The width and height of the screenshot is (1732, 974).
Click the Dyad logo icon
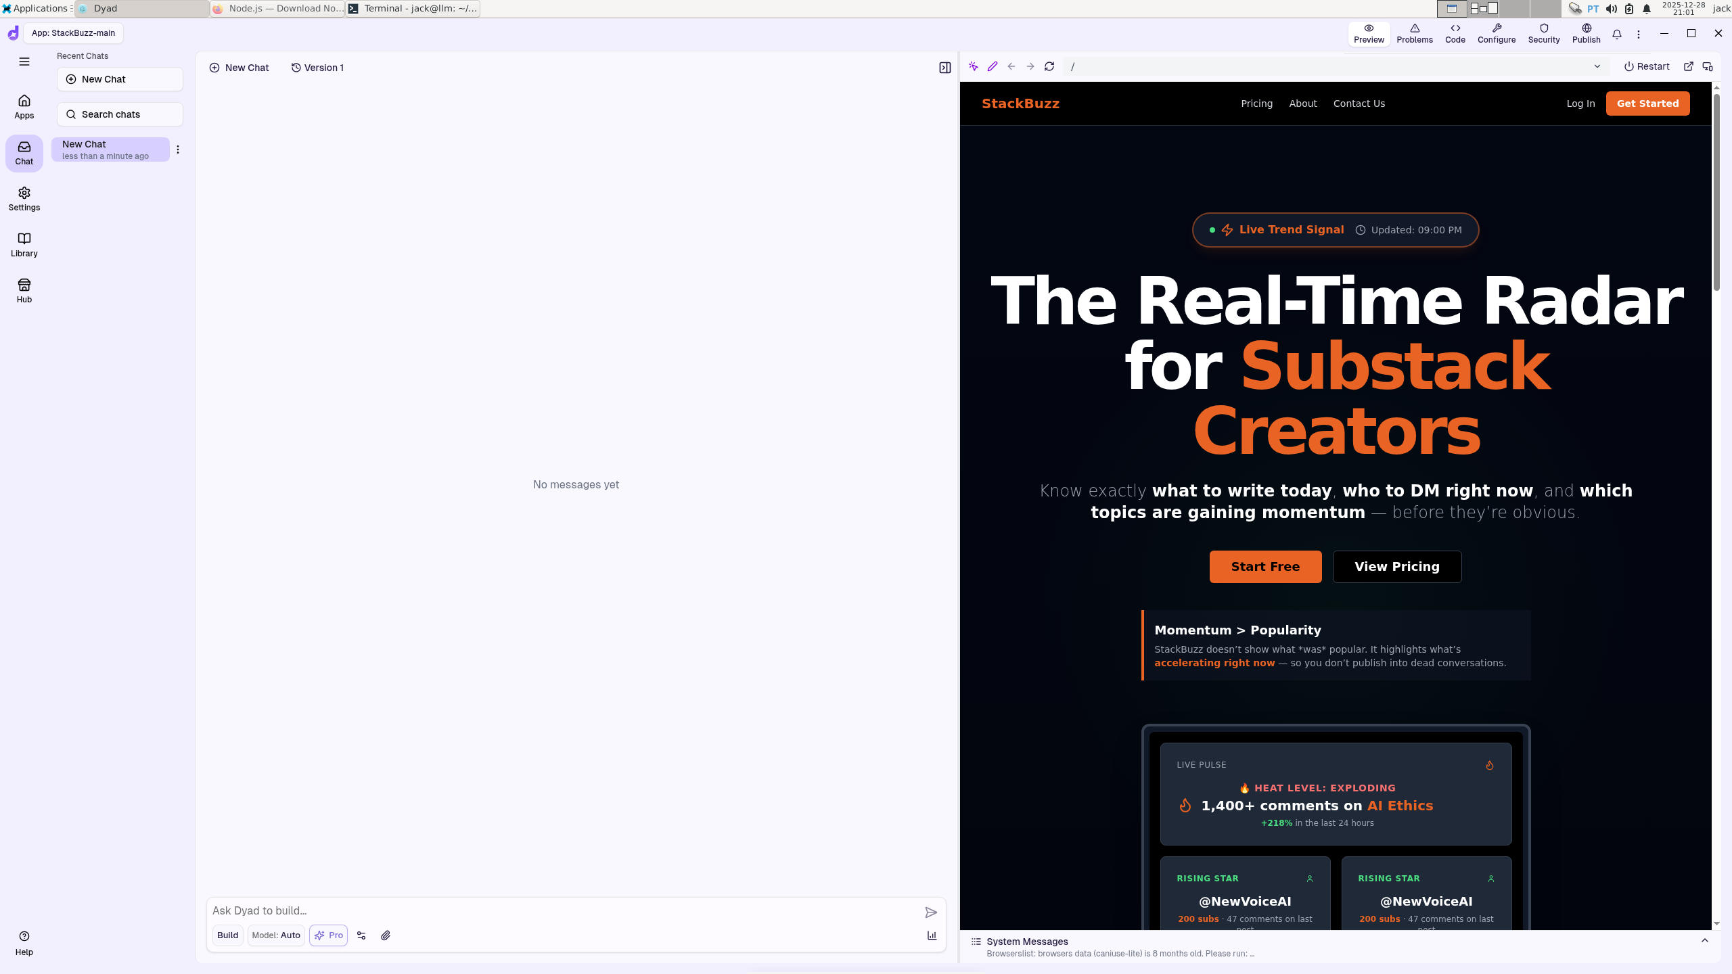click(x=13, y=33)
